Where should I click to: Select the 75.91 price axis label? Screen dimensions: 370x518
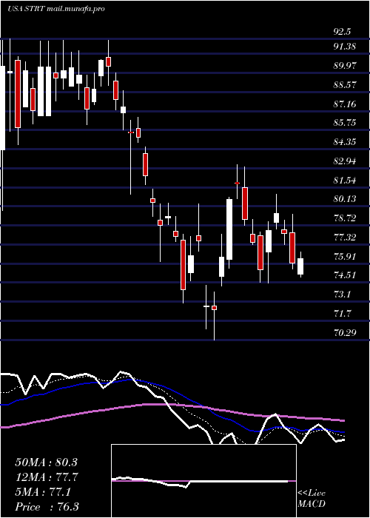coord(344,256)
